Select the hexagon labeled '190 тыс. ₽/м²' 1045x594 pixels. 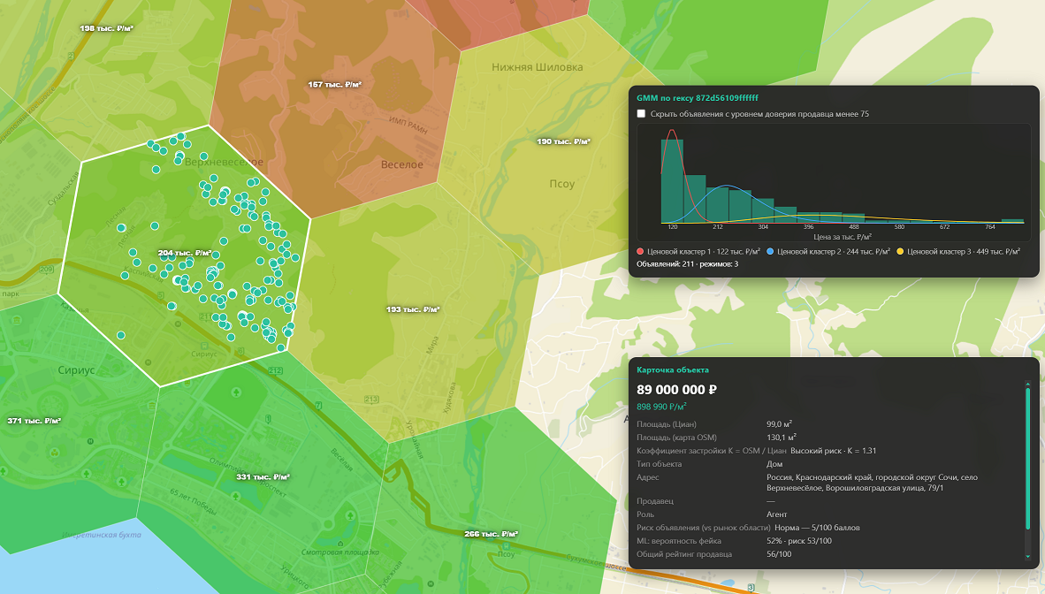tap(564, 141)
